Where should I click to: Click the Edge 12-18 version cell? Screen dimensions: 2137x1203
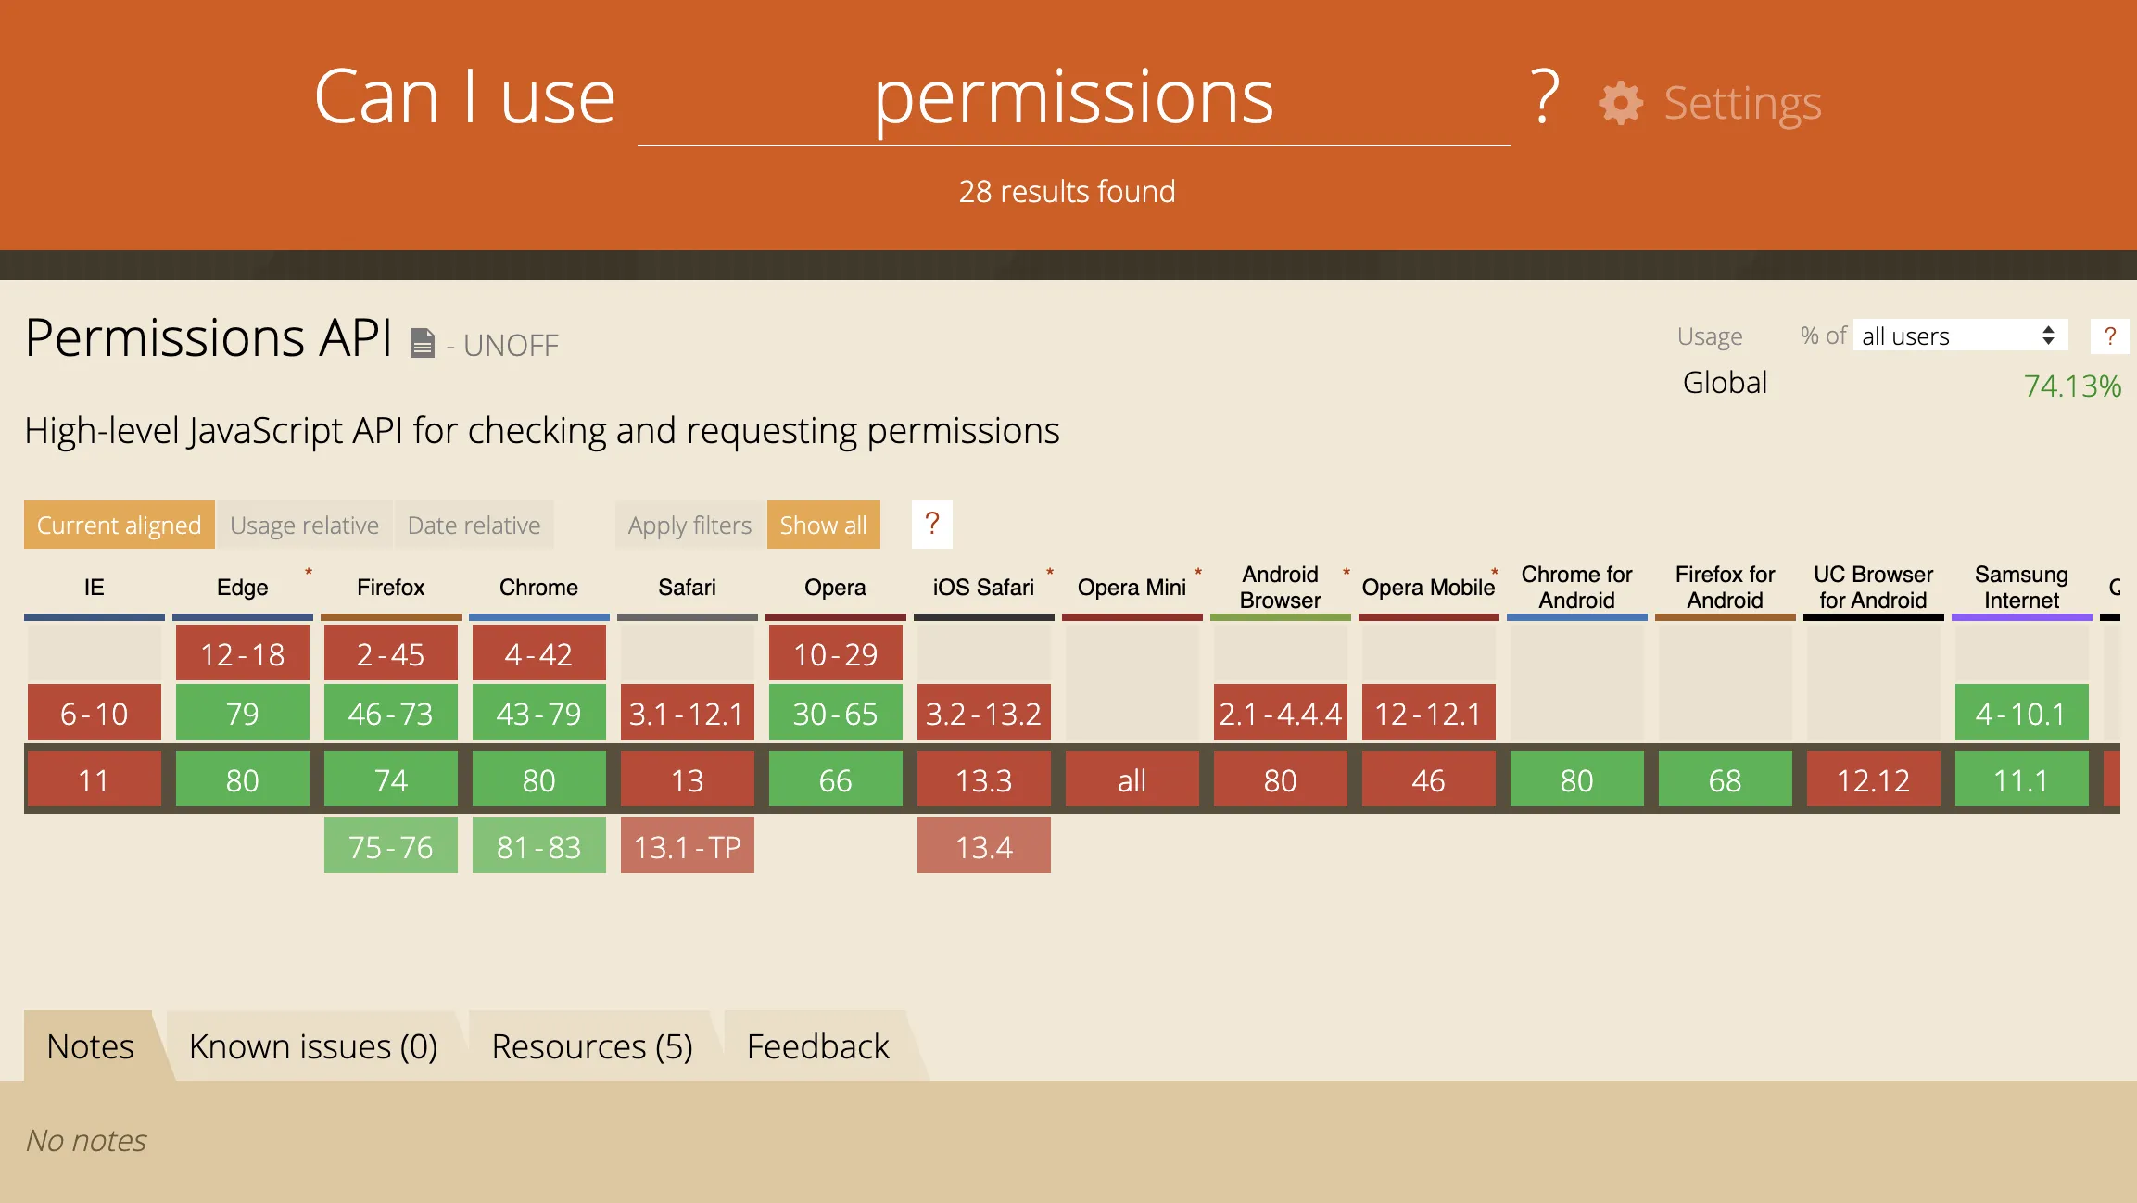(x=243, y=653)
